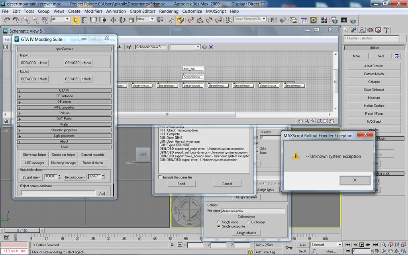Open the Graph Editors menu

pos(142,11)
